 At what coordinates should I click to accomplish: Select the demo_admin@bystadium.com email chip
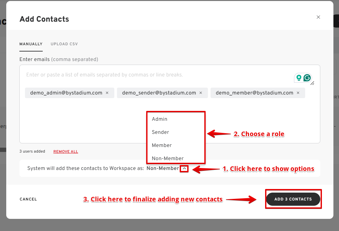pyautogui.click(x=66, y=93)
